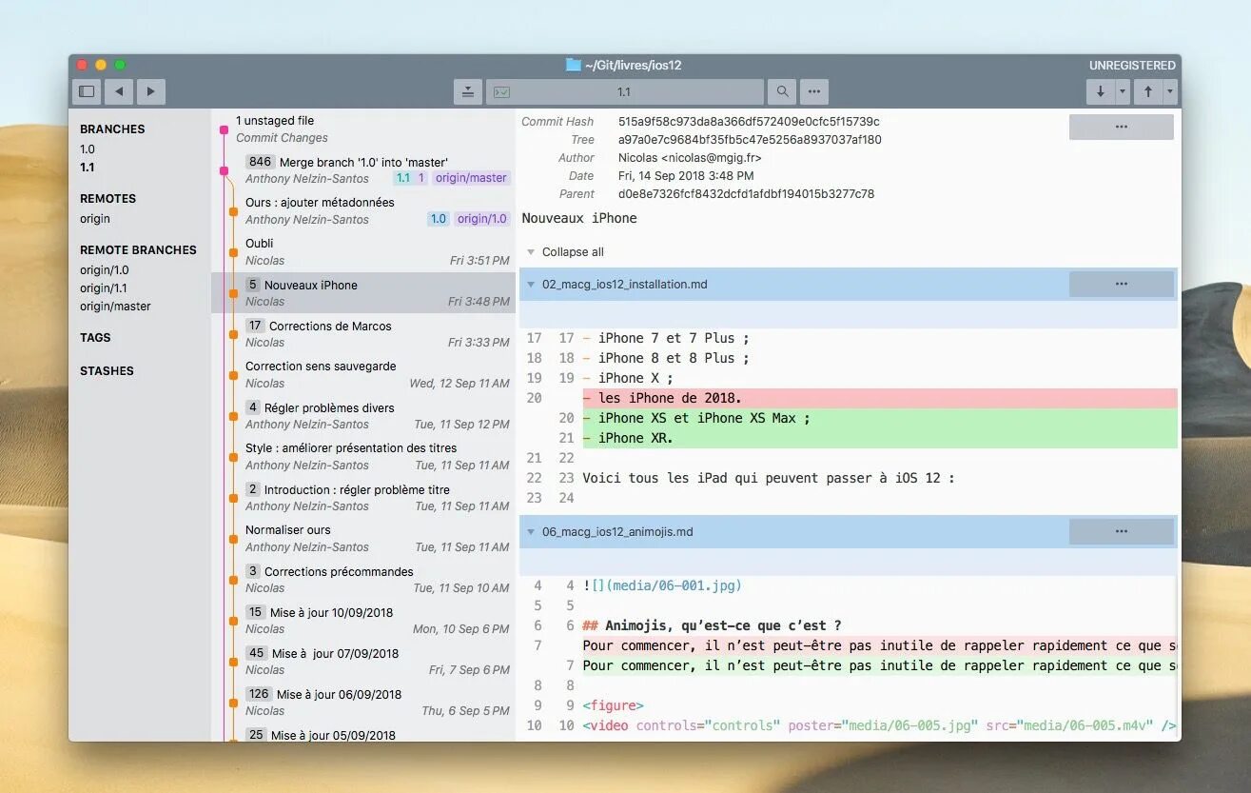Screen dimensions: 1251x793
Task: Open options for 02_macg_ios12_installation.md file
Action: 1122,284
